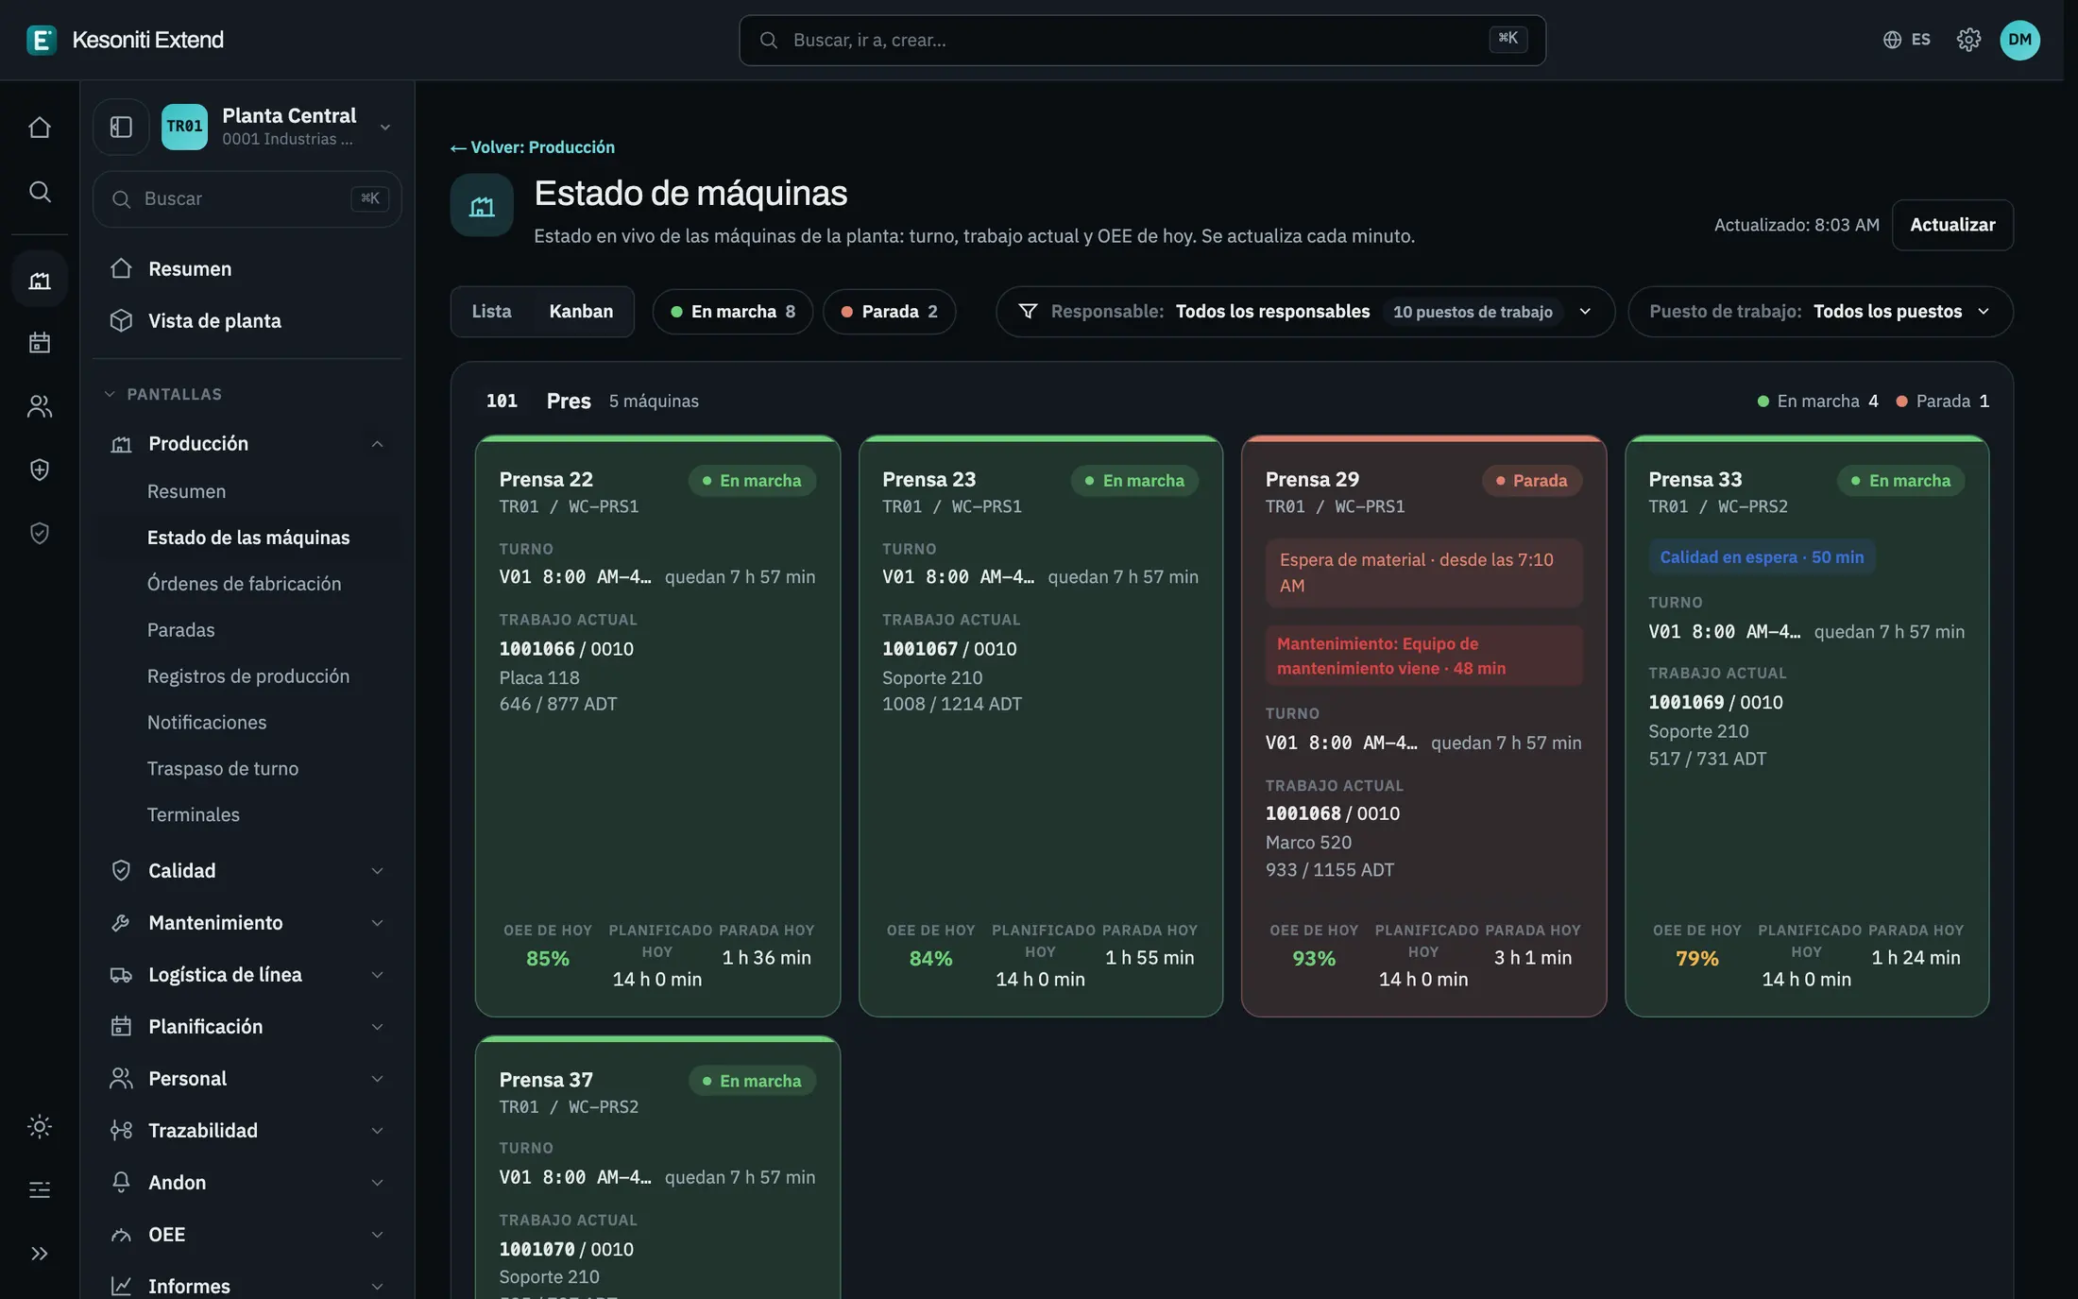Expand the rail with double-chevron icon

pos(40,1254)
